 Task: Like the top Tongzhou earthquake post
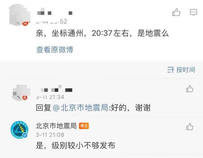pyautogui.click(x=176, y=12)
